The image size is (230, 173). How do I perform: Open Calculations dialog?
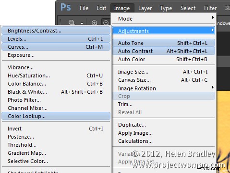pyautogui.click(x=163, y=141)
